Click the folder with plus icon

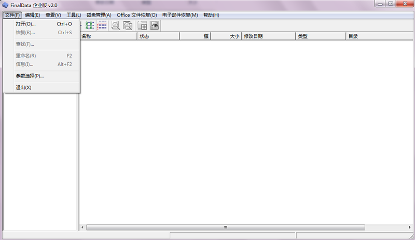coord(142,25)
